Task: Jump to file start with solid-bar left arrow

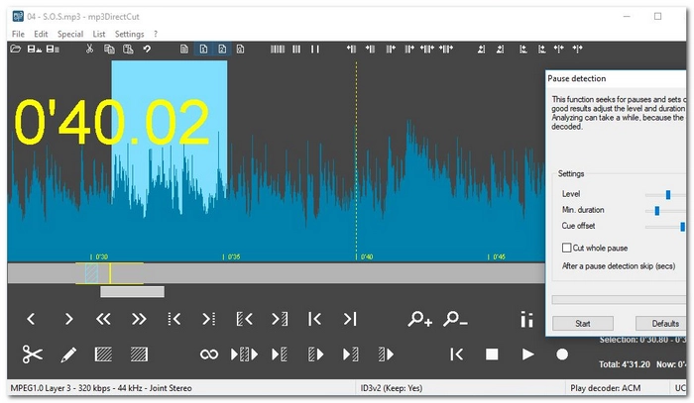Action: (314, 319)
